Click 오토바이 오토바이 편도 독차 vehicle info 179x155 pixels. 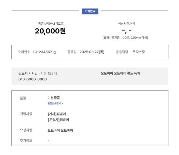click(x=121, y=73)
